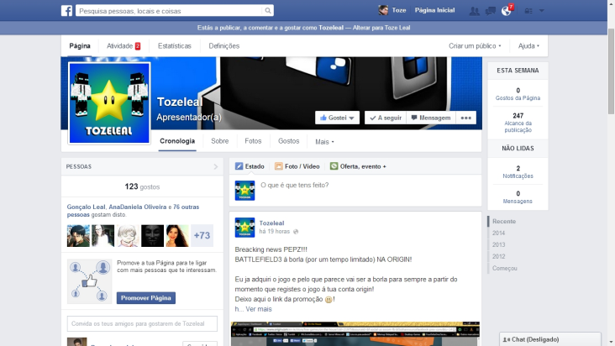This screenshot has width=615, height=346.
Task: Open the Definições tab
Action: [x=224, y=46]
